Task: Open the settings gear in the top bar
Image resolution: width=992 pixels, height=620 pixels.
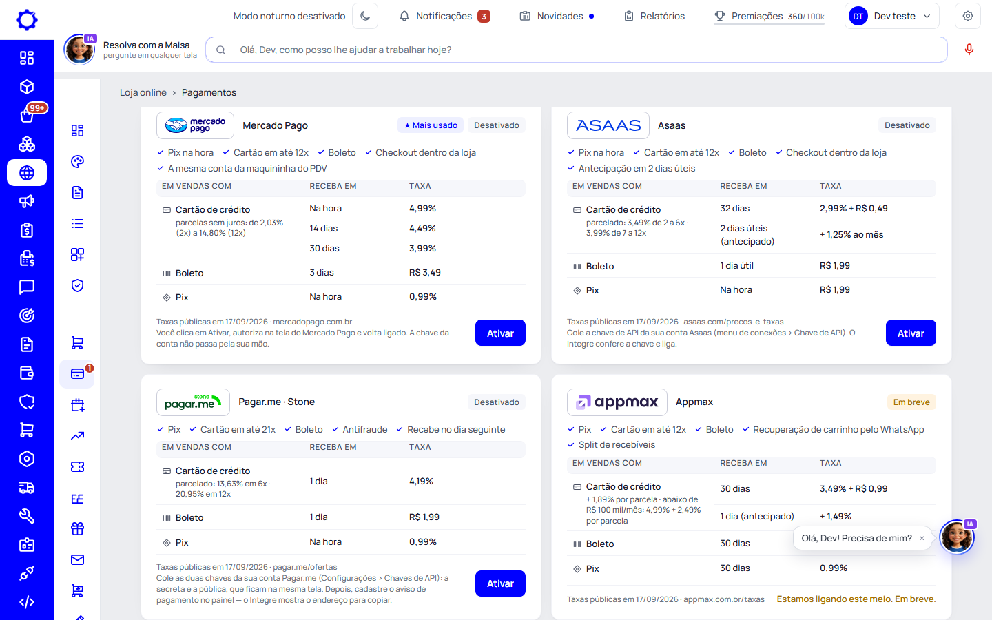Action: click(x=968, y=16)
